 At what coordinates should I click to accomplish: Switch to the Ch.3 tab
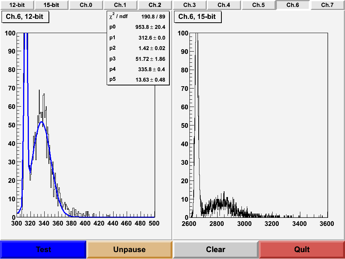tap(189, 5)
